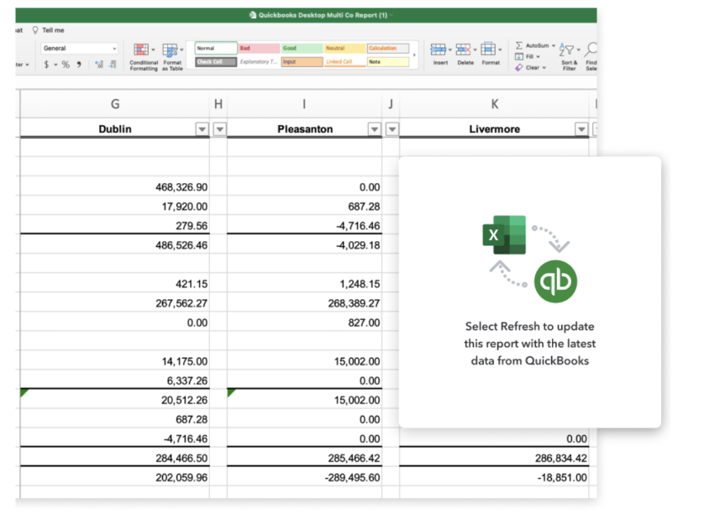Expand the cell styles gallery arrow
The width and height of the screenshot is (704, 530).
[x=414, y=55]
